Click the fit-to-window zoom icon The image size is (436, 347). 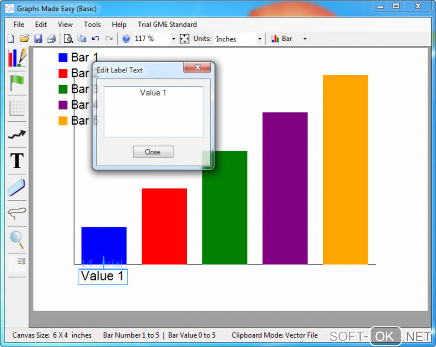click(184, 38)
